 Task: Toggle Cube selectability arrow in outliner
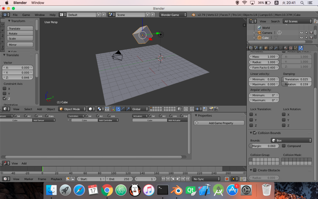[307, 38]
